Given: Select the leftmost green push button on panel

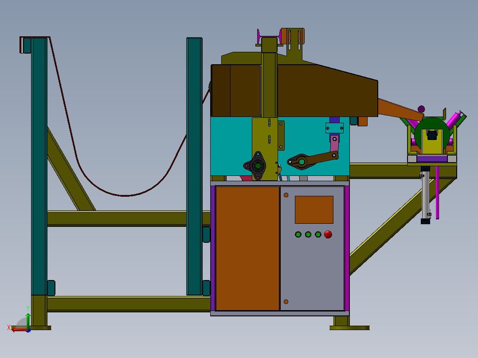Looking at the screenshot, I should click(298, 234).
